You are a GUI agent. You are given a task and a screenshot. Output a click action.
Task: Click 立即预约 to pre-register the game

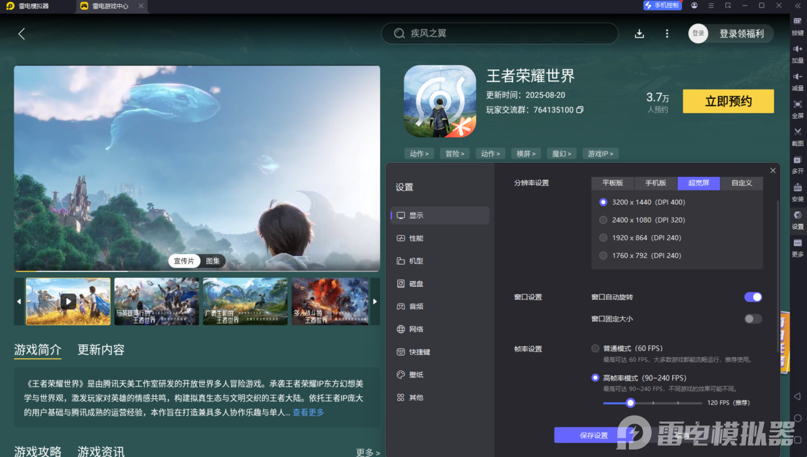[728, 101]
